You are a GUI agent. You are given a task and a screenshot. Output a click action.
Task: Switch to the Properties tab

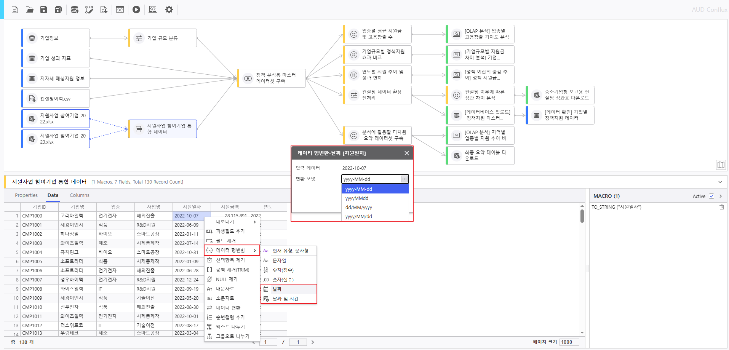pos(26,195)
